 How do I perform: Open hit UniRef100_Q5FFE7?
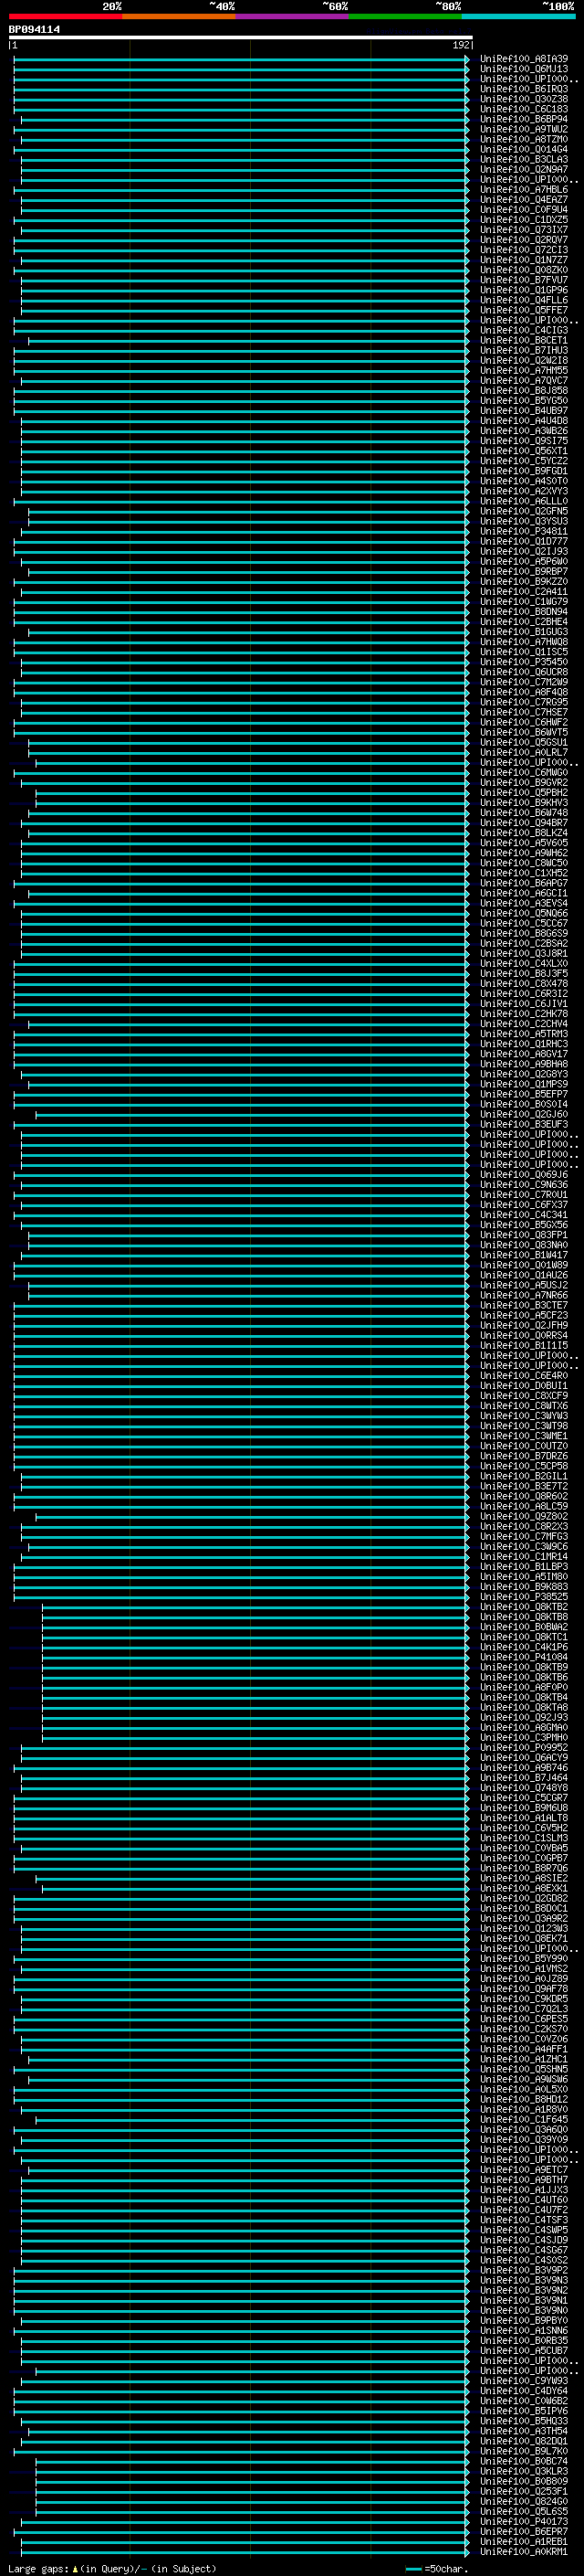pyautogui.click(x=523, y=310)
